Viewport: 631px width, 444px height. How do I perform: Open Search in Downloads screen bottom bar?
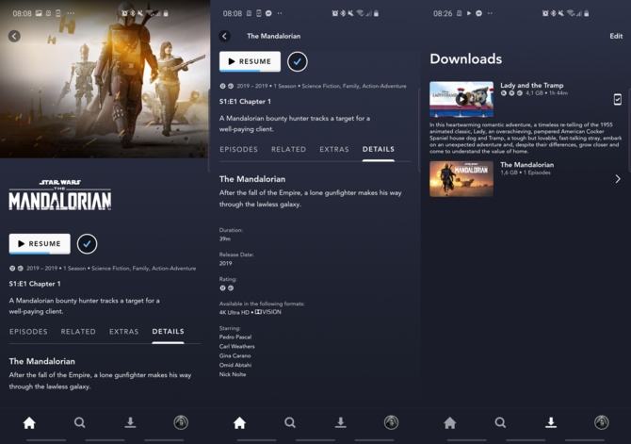(x=500, y=422)
